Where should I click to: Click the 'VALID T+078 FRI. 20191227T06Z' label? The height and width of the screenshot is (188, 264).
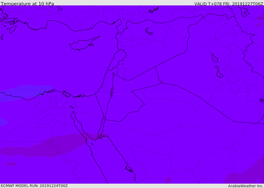pos(229,4)
